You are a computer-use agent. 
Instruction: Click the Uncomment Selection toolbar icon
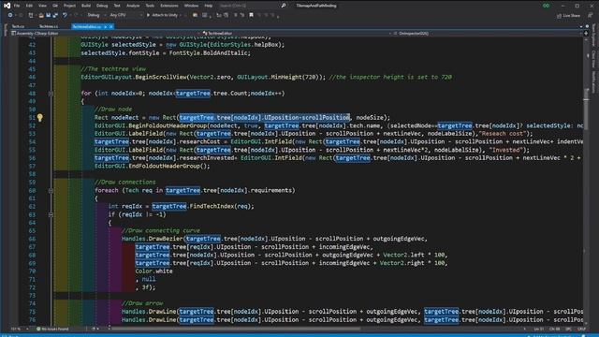(226, 15)
